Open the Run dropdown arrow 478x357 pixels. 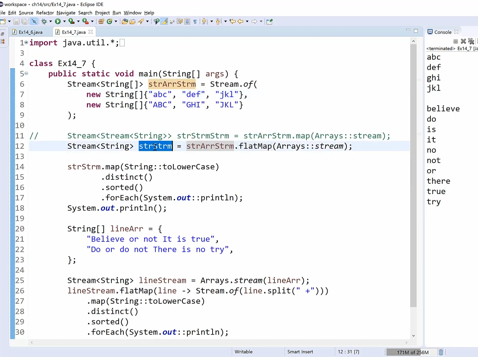pyautogui.click(x=64, y=21)
